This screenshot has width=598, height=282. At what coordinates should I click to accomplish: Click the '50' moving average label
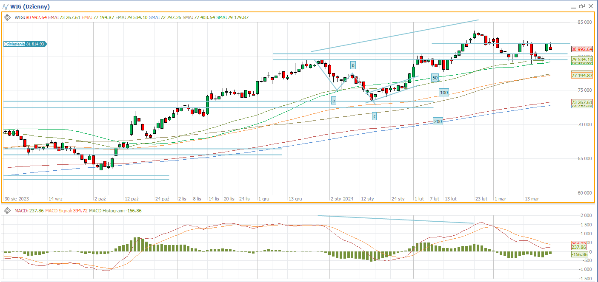tap(435, 78)
